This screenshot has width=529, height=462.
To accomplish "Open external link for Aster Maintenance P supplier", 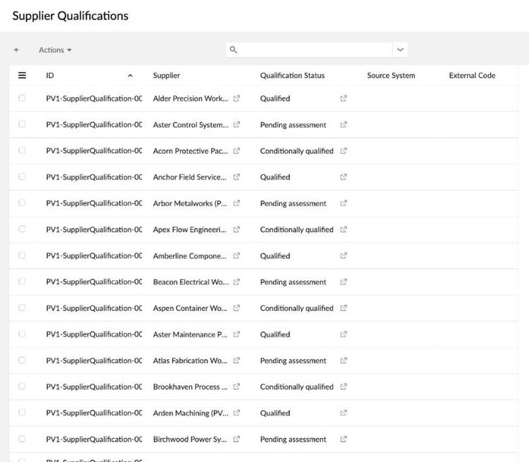I will [236, 334].
